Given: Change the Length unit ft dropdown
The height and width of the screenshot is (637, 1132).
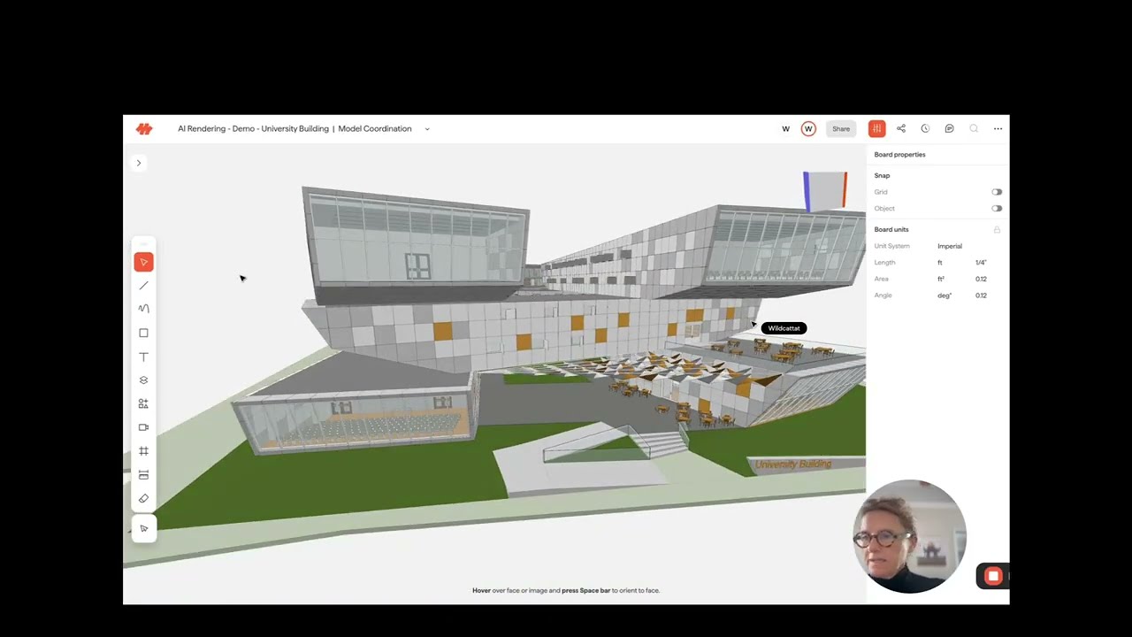Looking at the screenshot, I should (940, 263).
